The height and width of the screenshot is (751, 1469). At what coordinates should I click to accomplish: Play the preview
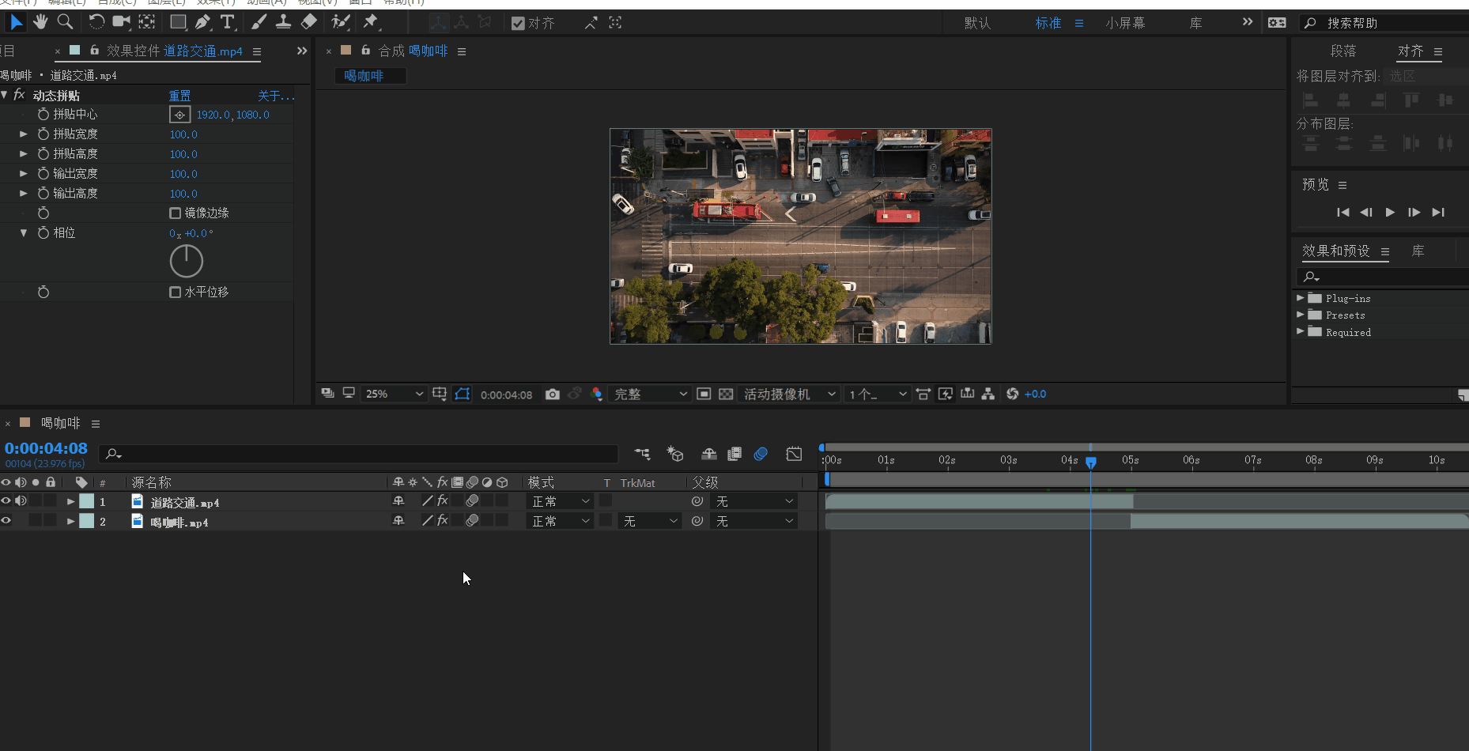(1390, 212)
